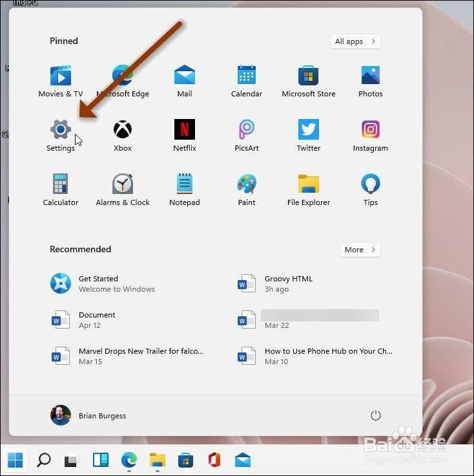Open the Widgets panel on the taskbar
Image resolution: width=474 pixels, height=476 pixels.
pos(101,460)
